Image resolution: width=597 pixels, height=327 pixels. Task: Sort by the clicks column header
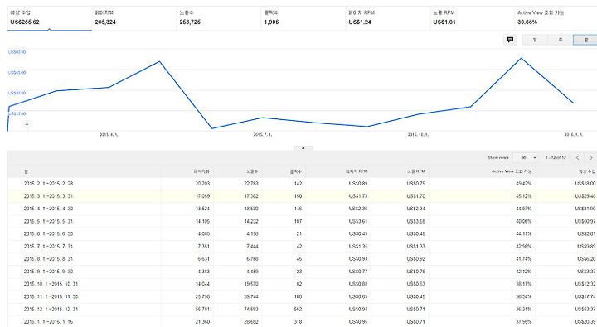296,171
